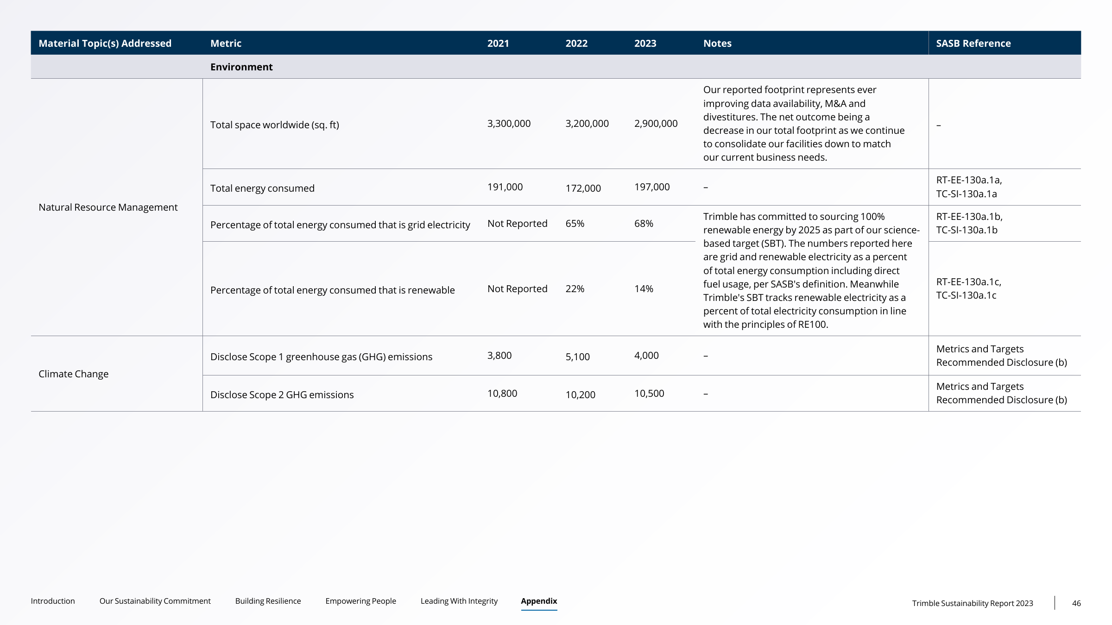Select the 2,900,000 value for 2023
Screen dimensions: 1112x625
pyautogui.click(x=656, y=124)
